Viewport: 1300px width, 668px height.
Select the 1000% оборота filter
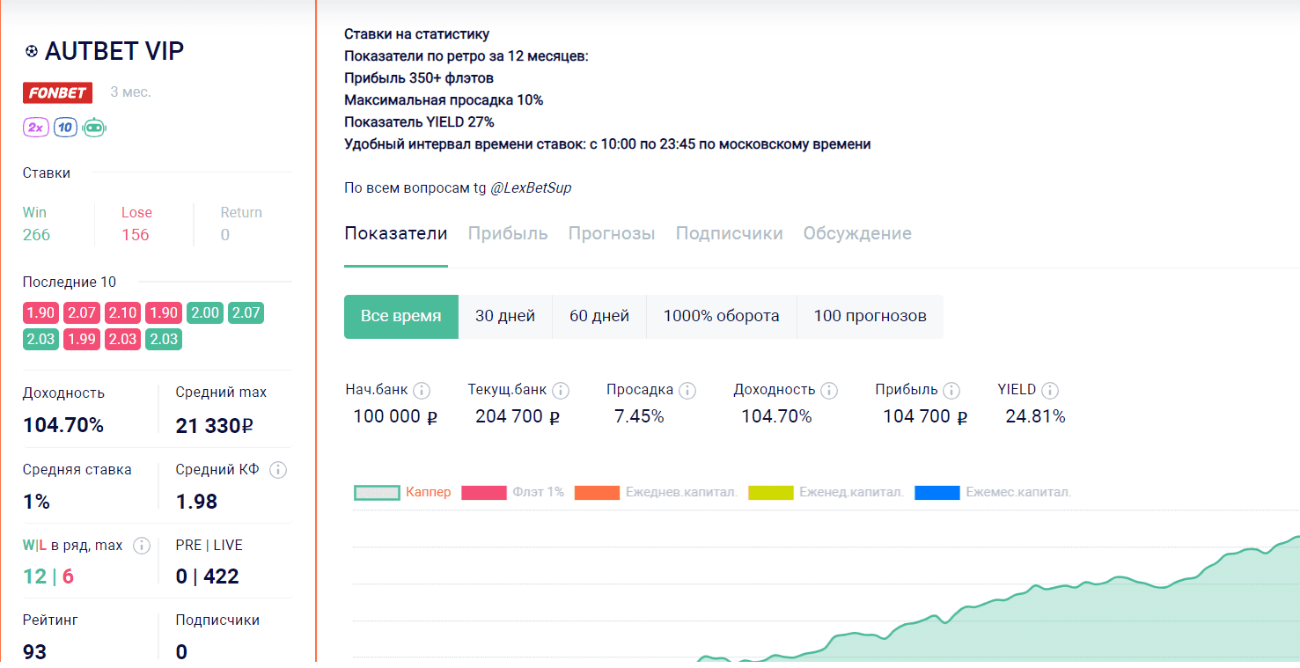coord(722,317)
